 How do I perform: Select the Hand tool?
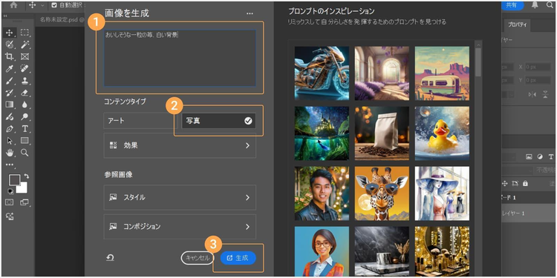pos(10,153)
